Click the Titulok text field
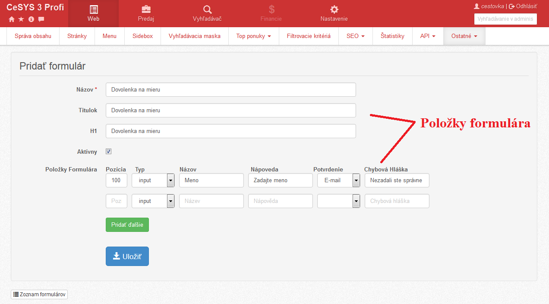The width and height of the screenshot is (549, 304). coord(231,111)
